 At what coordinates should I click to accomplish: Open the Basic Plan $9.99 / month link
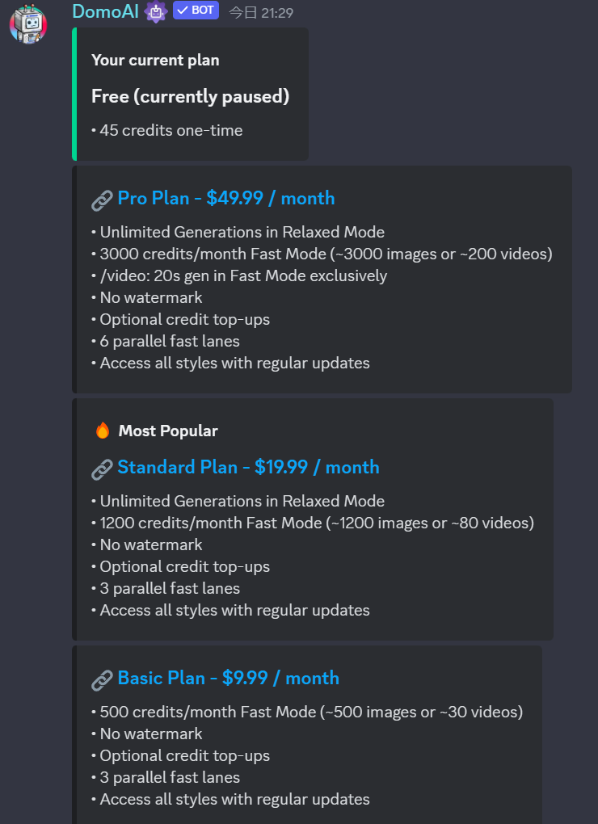tap(228, 678)
